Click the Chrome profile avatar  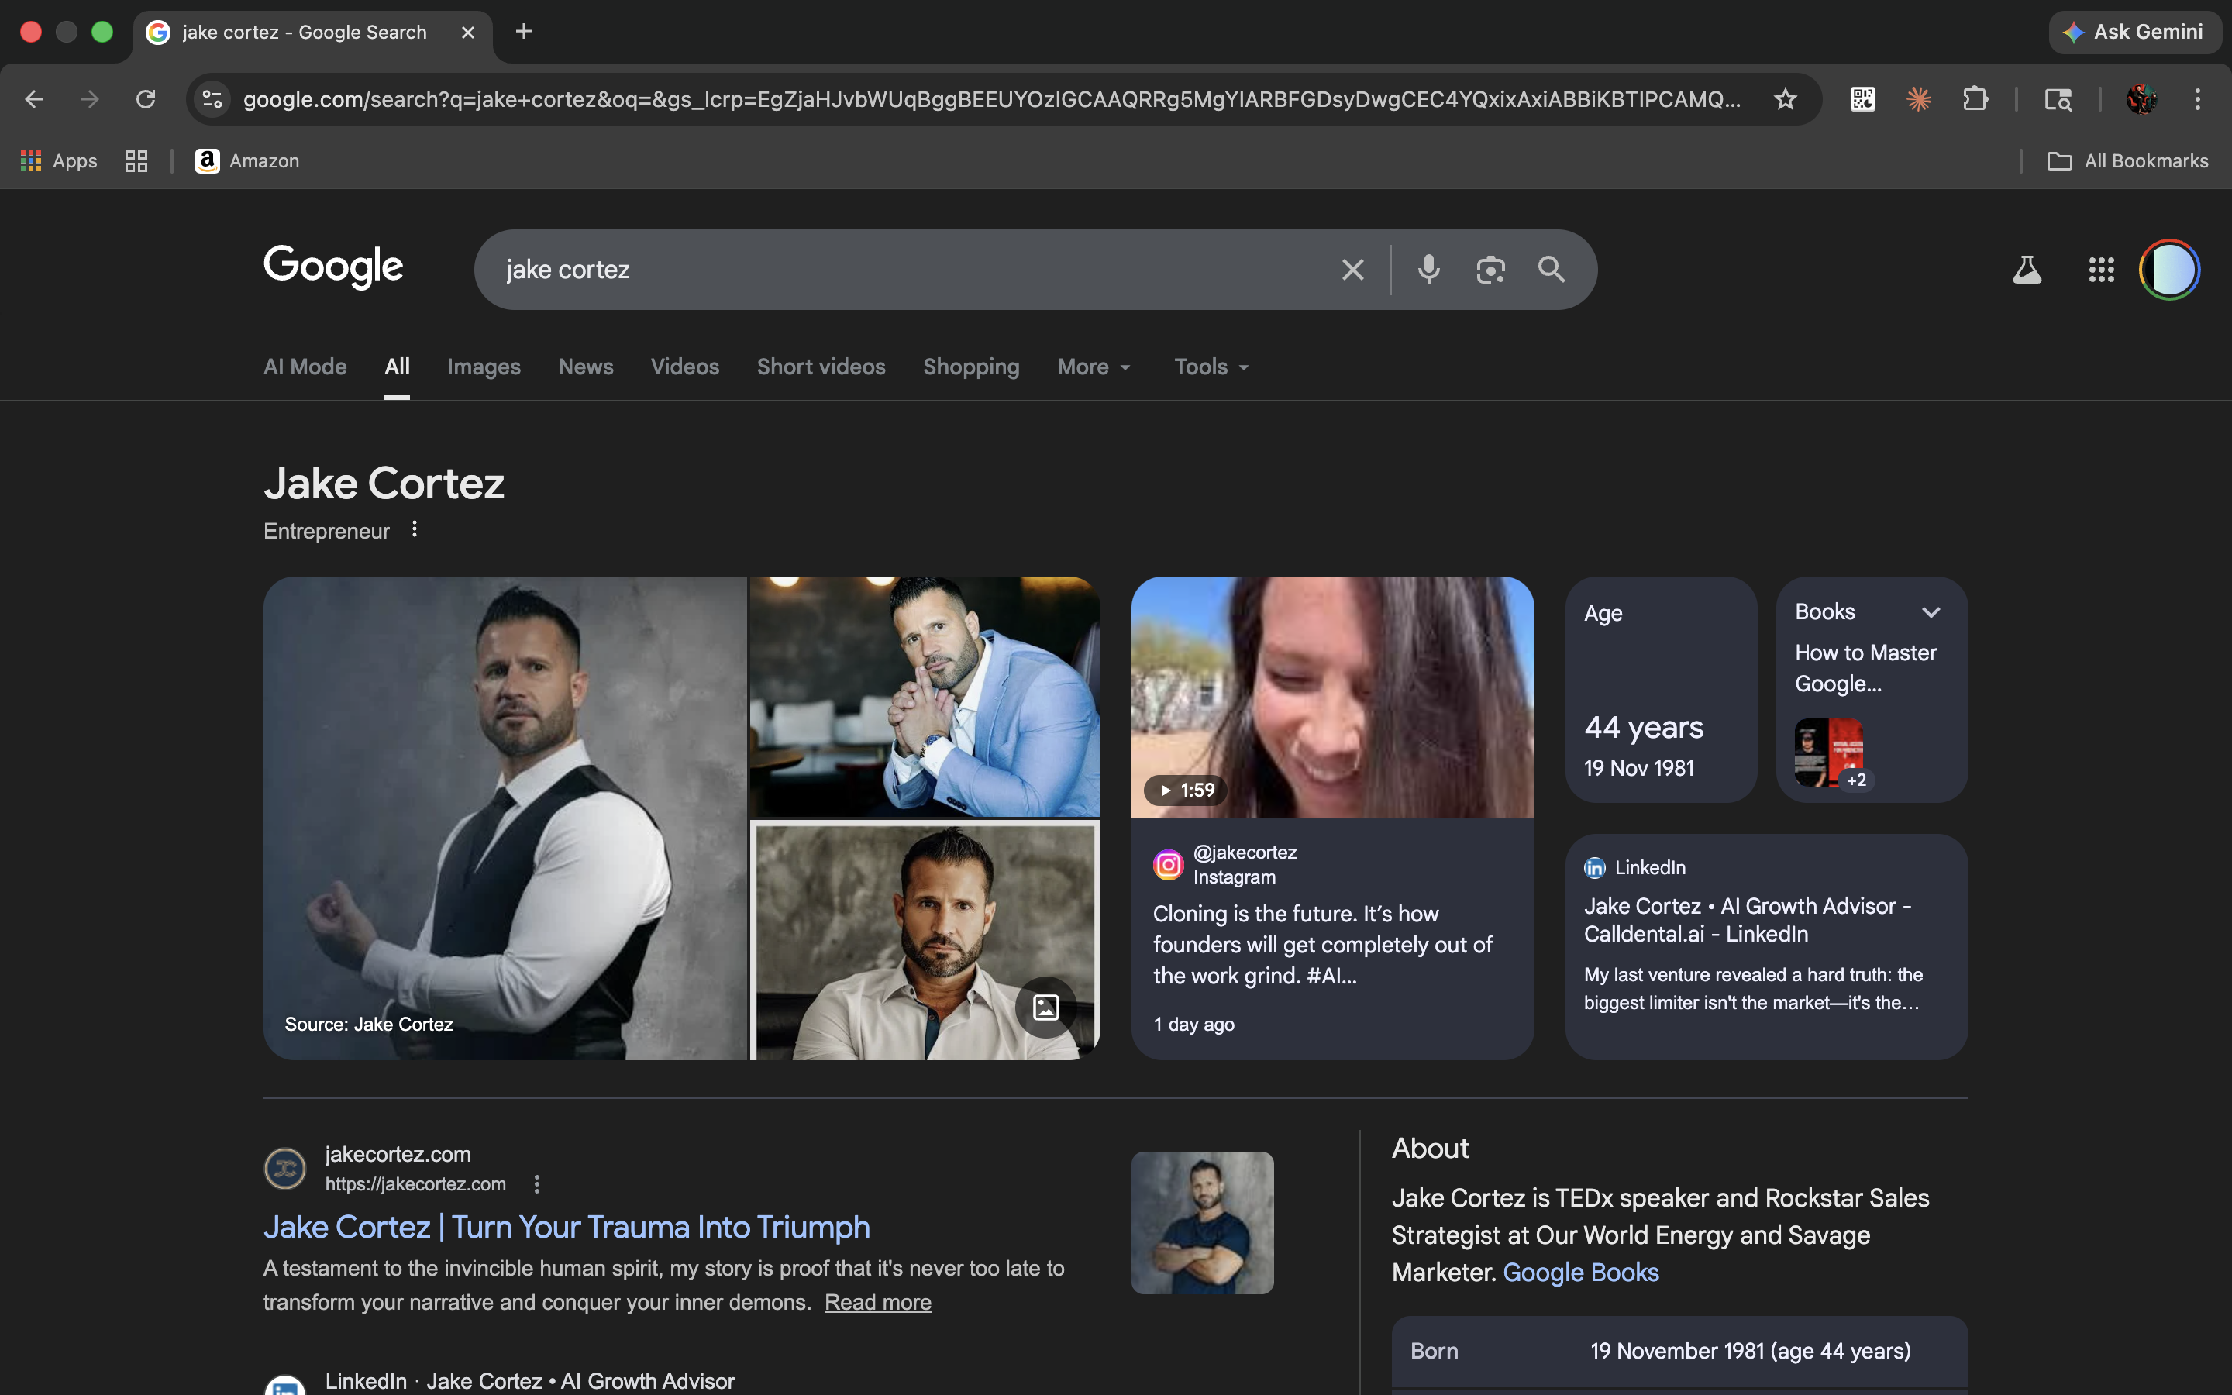click(2143, 98)
